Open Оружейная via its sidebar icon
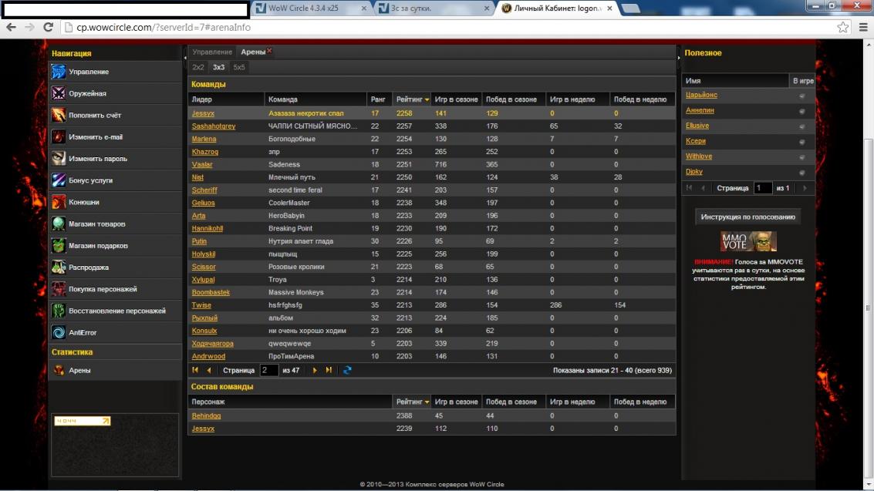Screen dimensions: 874x491 coord(59,93)
